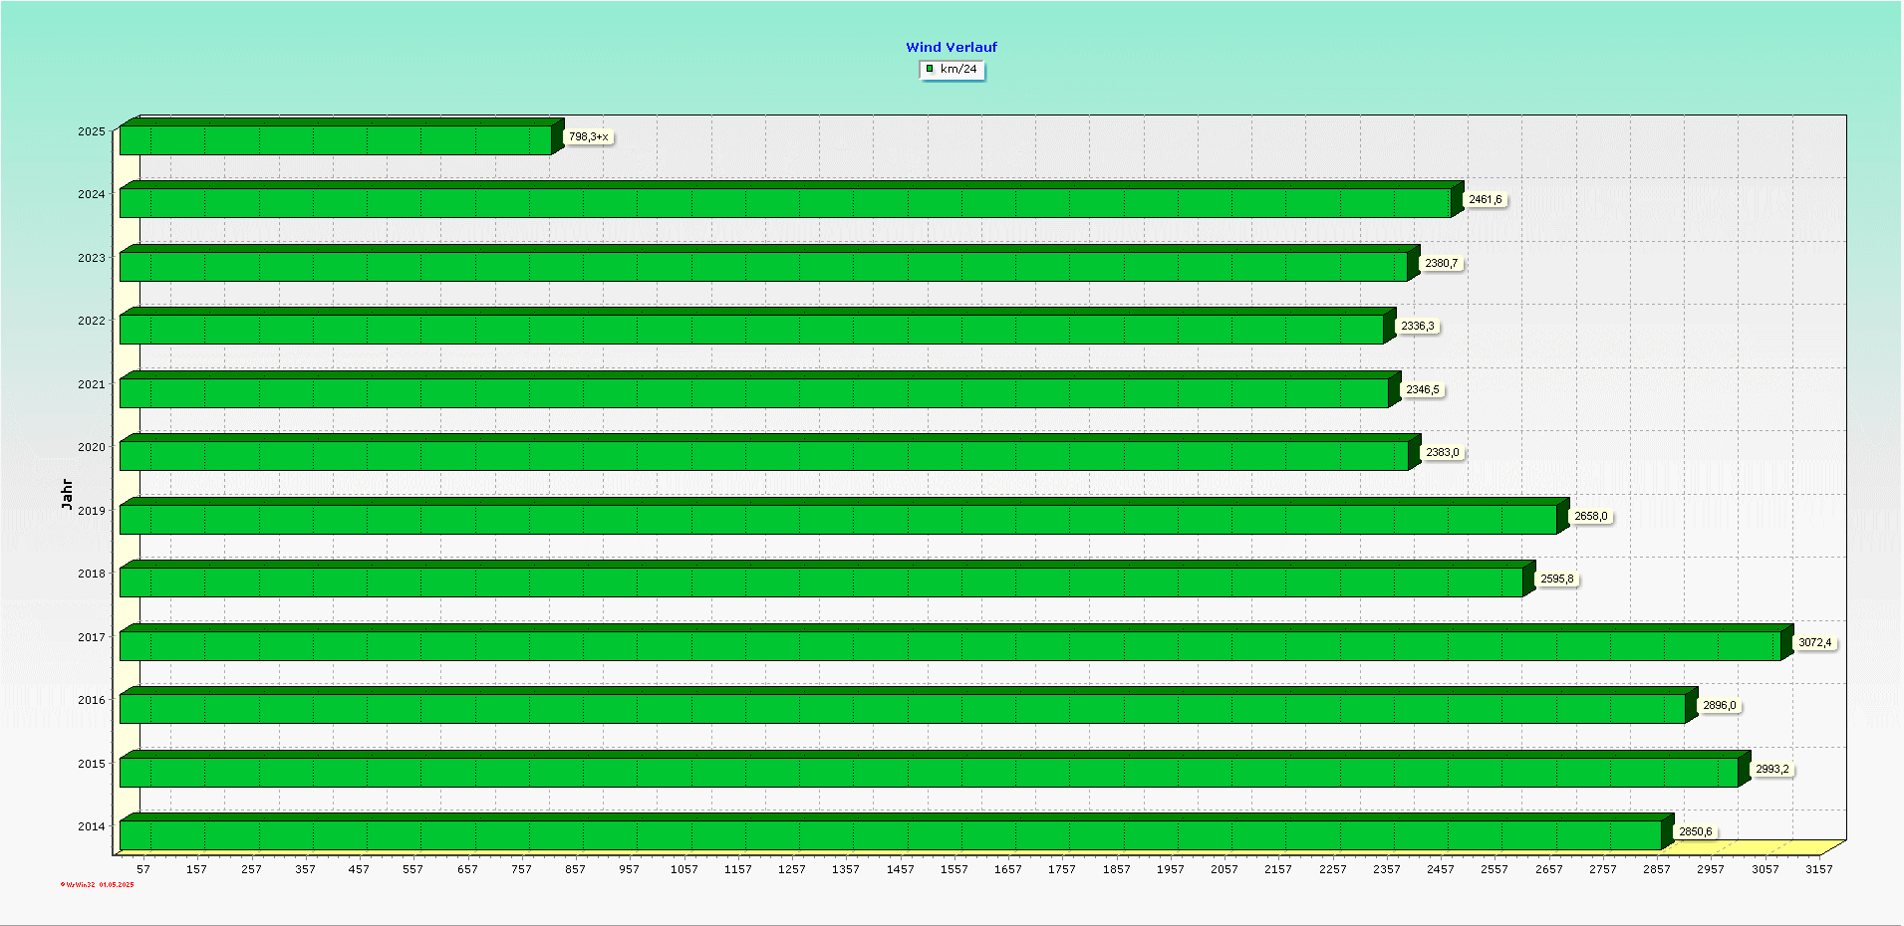The width and height of the screenshot is (1904, 926).
Task: Click the km/24 legend label
Action: [x=958, y=69]
